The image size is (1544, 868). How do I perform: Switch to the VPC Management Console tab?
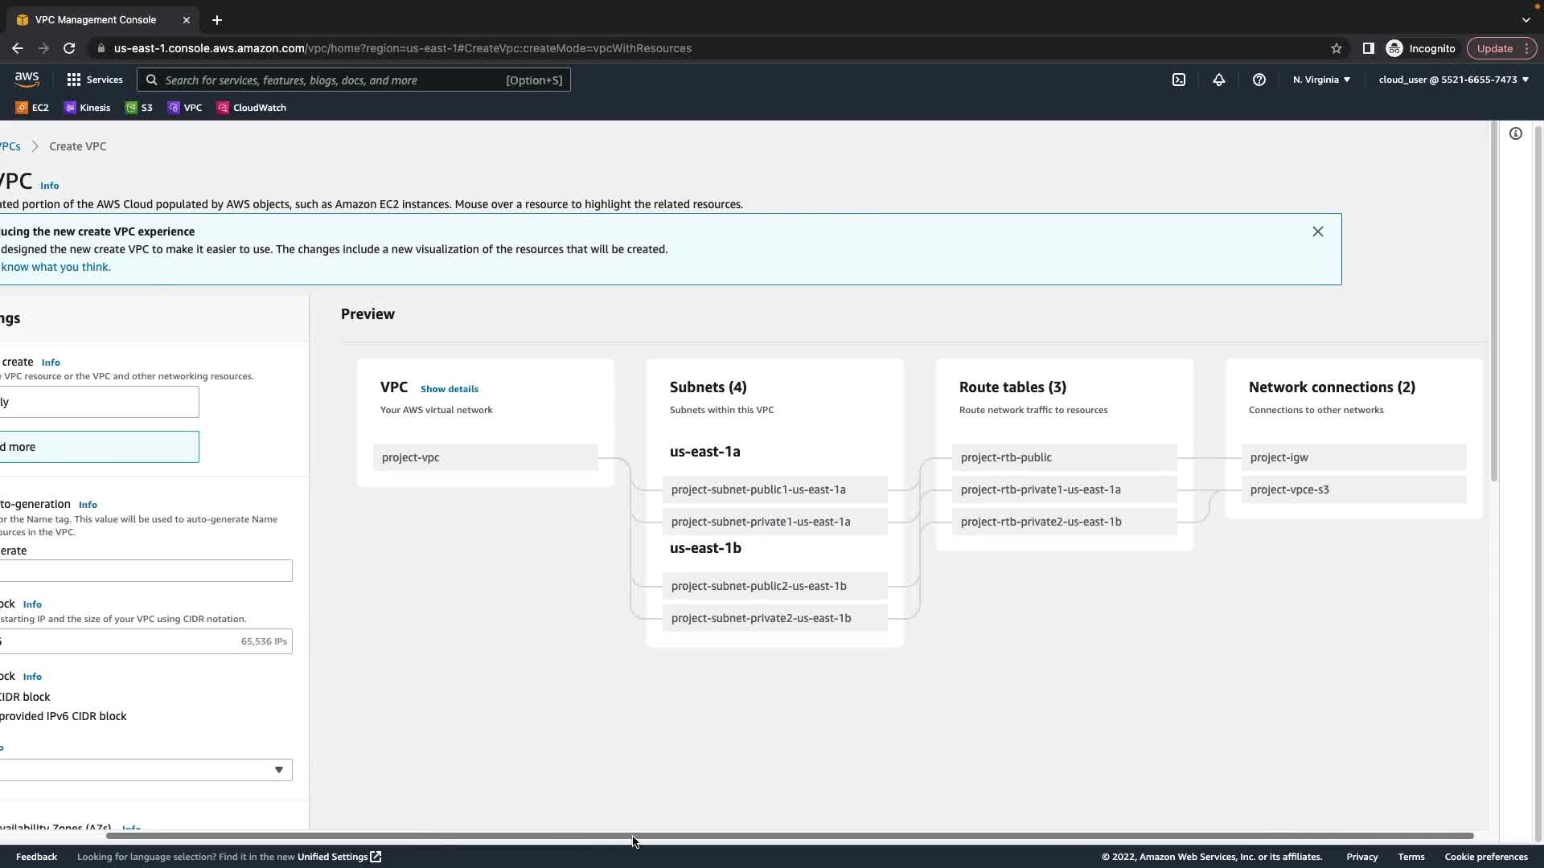point(96,20)
